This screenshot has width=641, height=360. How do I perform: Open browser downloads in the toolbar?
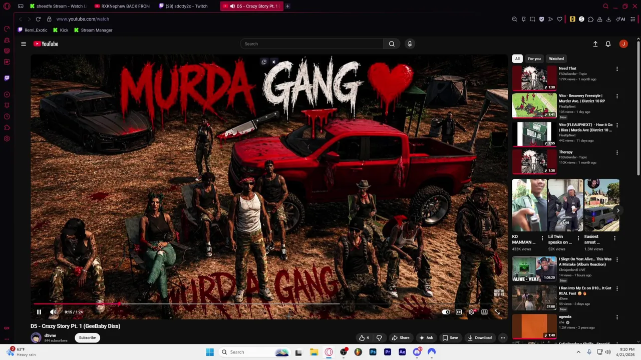(x=608, y=19)
